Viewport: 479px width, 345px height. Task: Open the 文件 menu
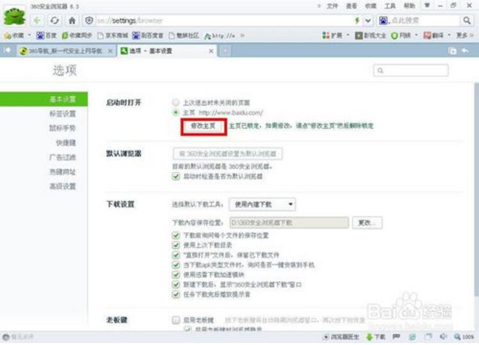[332, 6]
